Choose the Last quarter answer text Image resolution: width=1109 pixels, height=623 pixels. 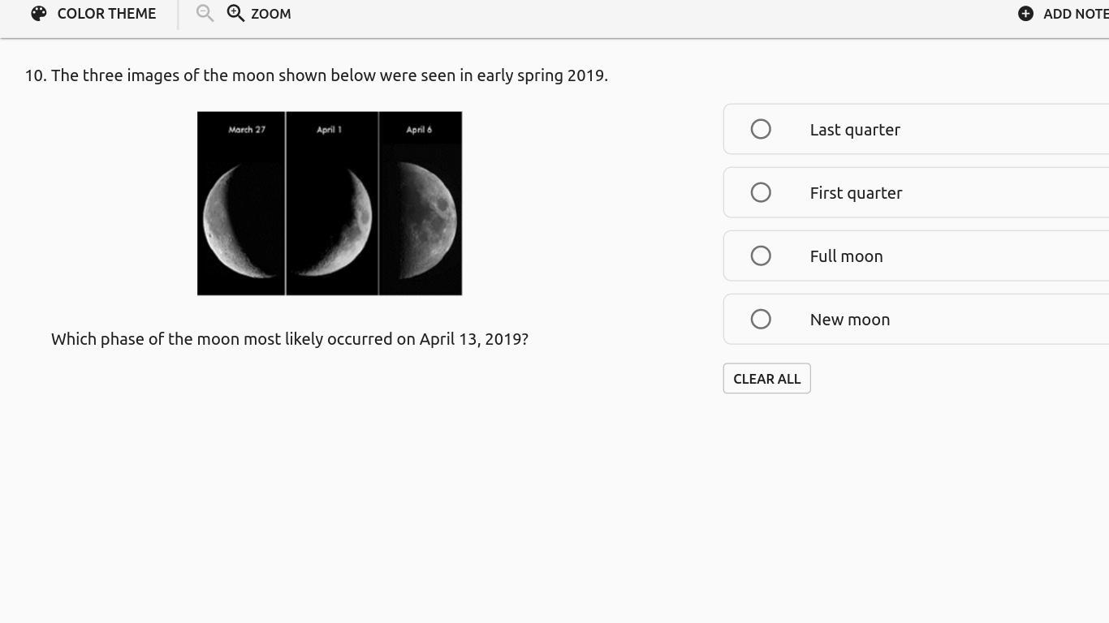(x=855, y=130)
